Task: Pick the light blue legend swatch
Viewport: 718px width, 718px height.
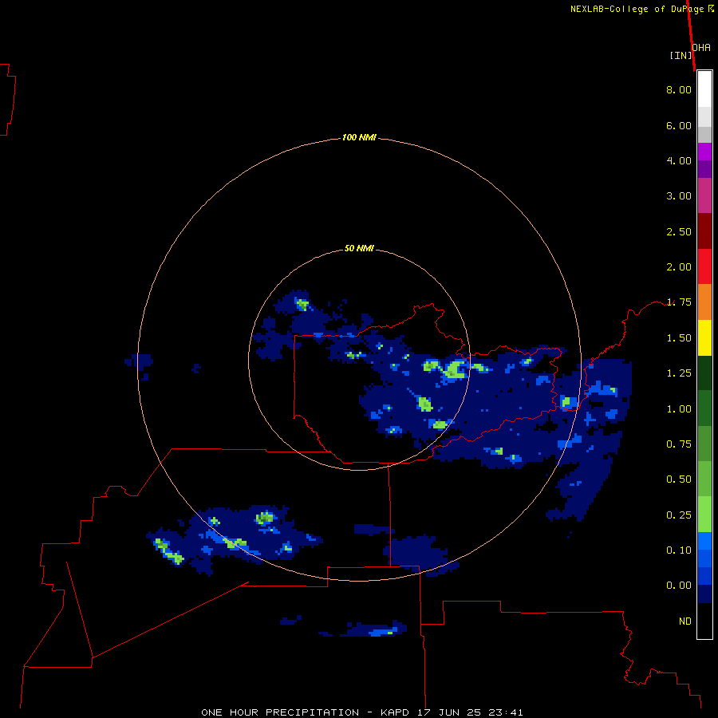Action: 704,541
